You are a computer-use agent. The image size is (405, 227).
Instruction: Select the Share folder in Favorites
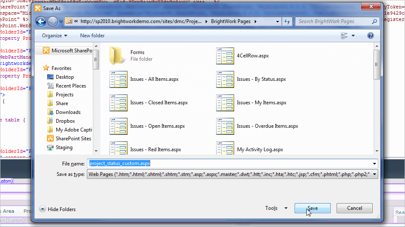(x=57, y=103)
